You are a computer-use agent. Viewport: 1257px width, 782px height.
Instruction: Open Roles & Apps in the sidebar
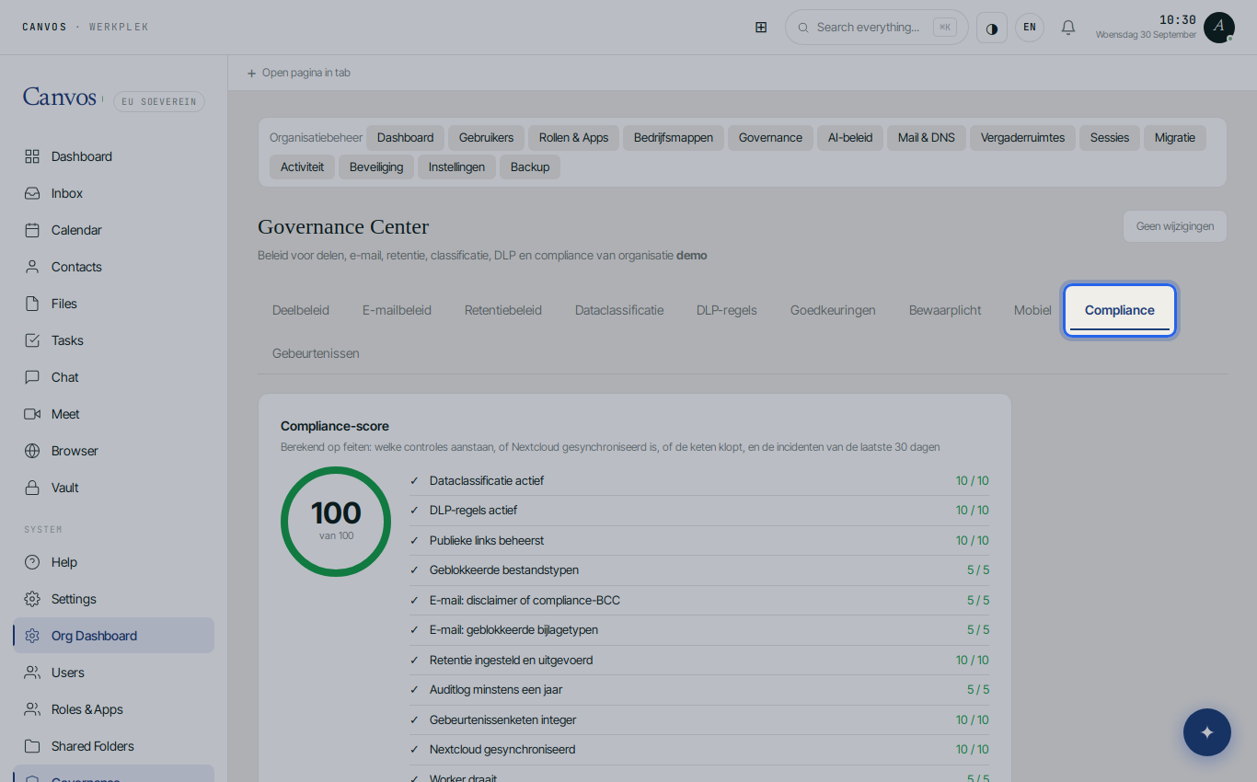point(113,709)
